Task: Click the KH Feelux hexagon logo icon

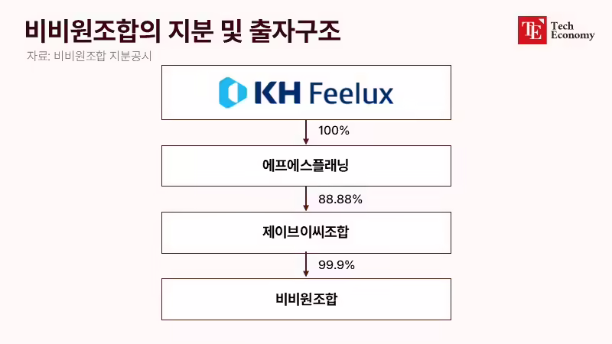Action: tap(233, 92)
